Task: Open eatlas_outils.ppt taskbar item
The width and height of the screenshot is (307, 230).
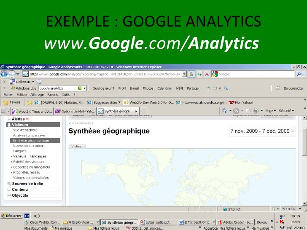Action: 158,222
